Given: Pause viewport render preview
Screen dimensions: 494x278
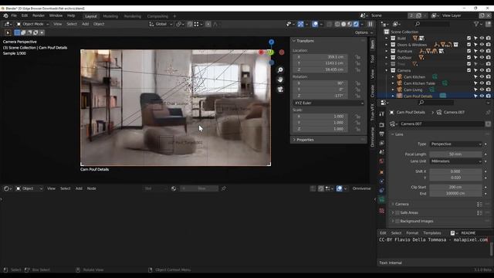Looking at the screenshot, I should click(x=370, y=24).
